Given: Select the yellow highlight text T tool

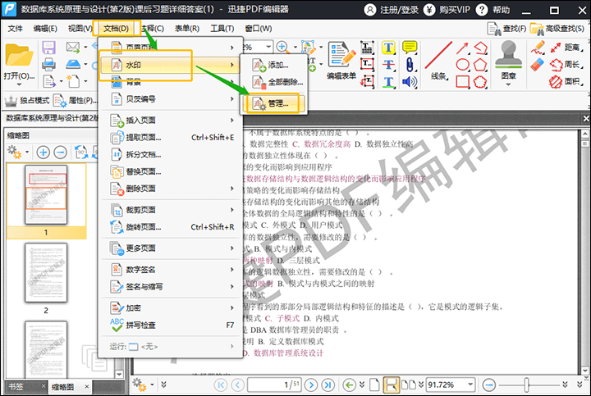Looking at the screenshot, I should [388, 48].
